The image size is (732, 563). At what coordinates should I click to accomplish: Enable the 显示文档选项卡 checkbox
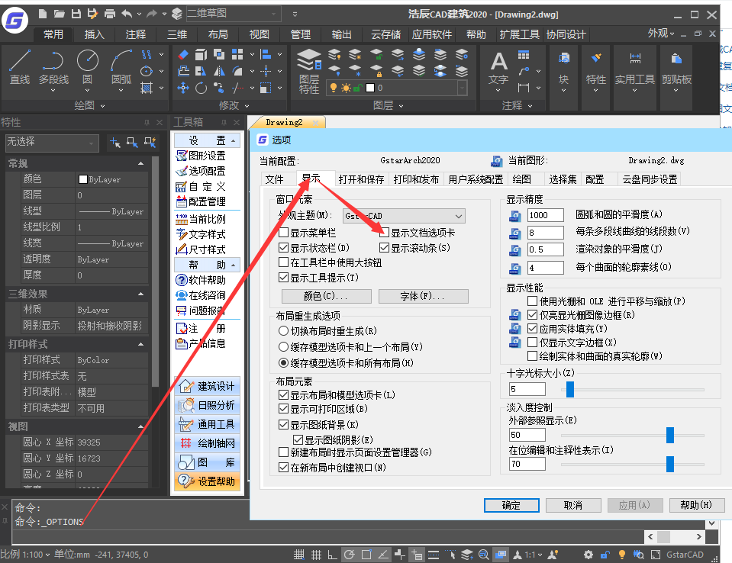click(x=385, y=233)
